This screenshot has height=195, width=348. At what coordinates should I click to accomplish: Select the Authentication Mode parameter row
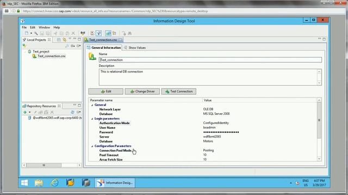(203, 123)
